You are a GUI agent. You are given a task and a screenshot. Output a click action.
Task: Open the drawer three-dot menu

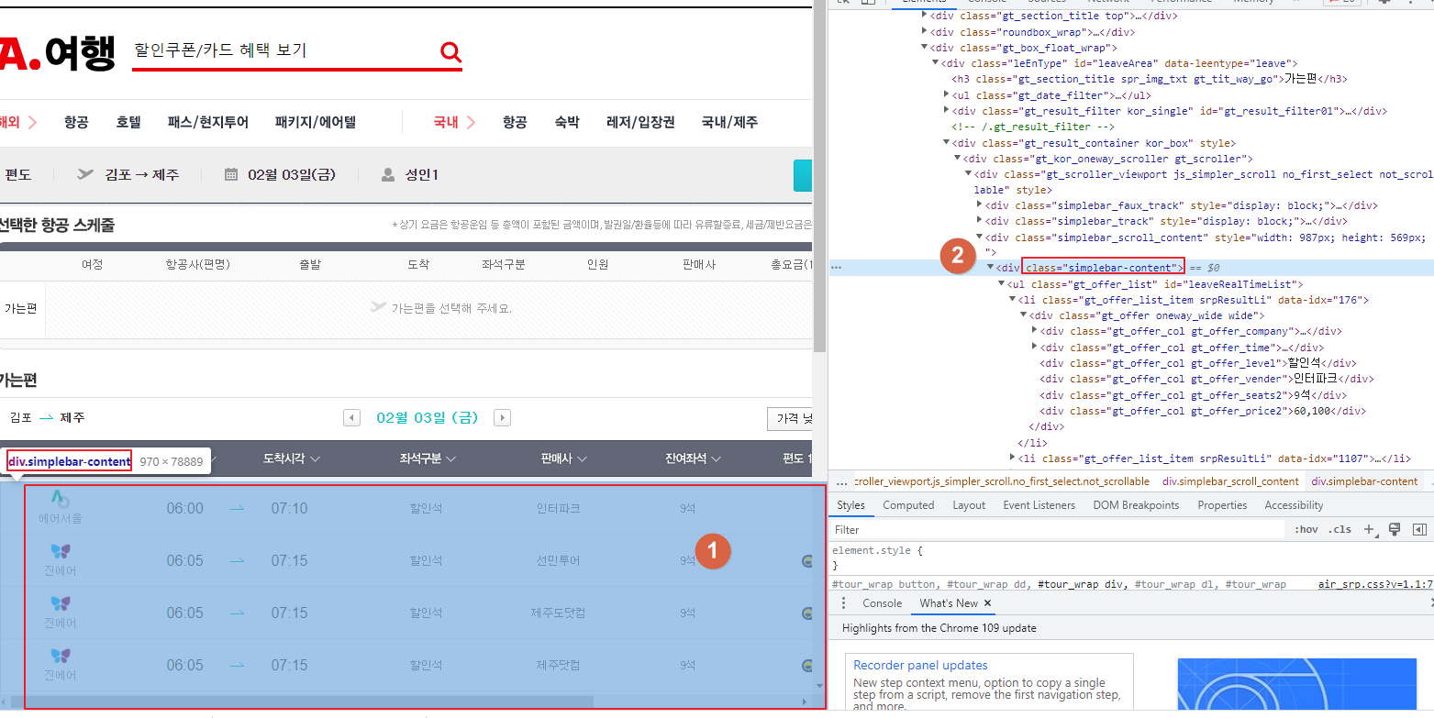click(844, 603)
